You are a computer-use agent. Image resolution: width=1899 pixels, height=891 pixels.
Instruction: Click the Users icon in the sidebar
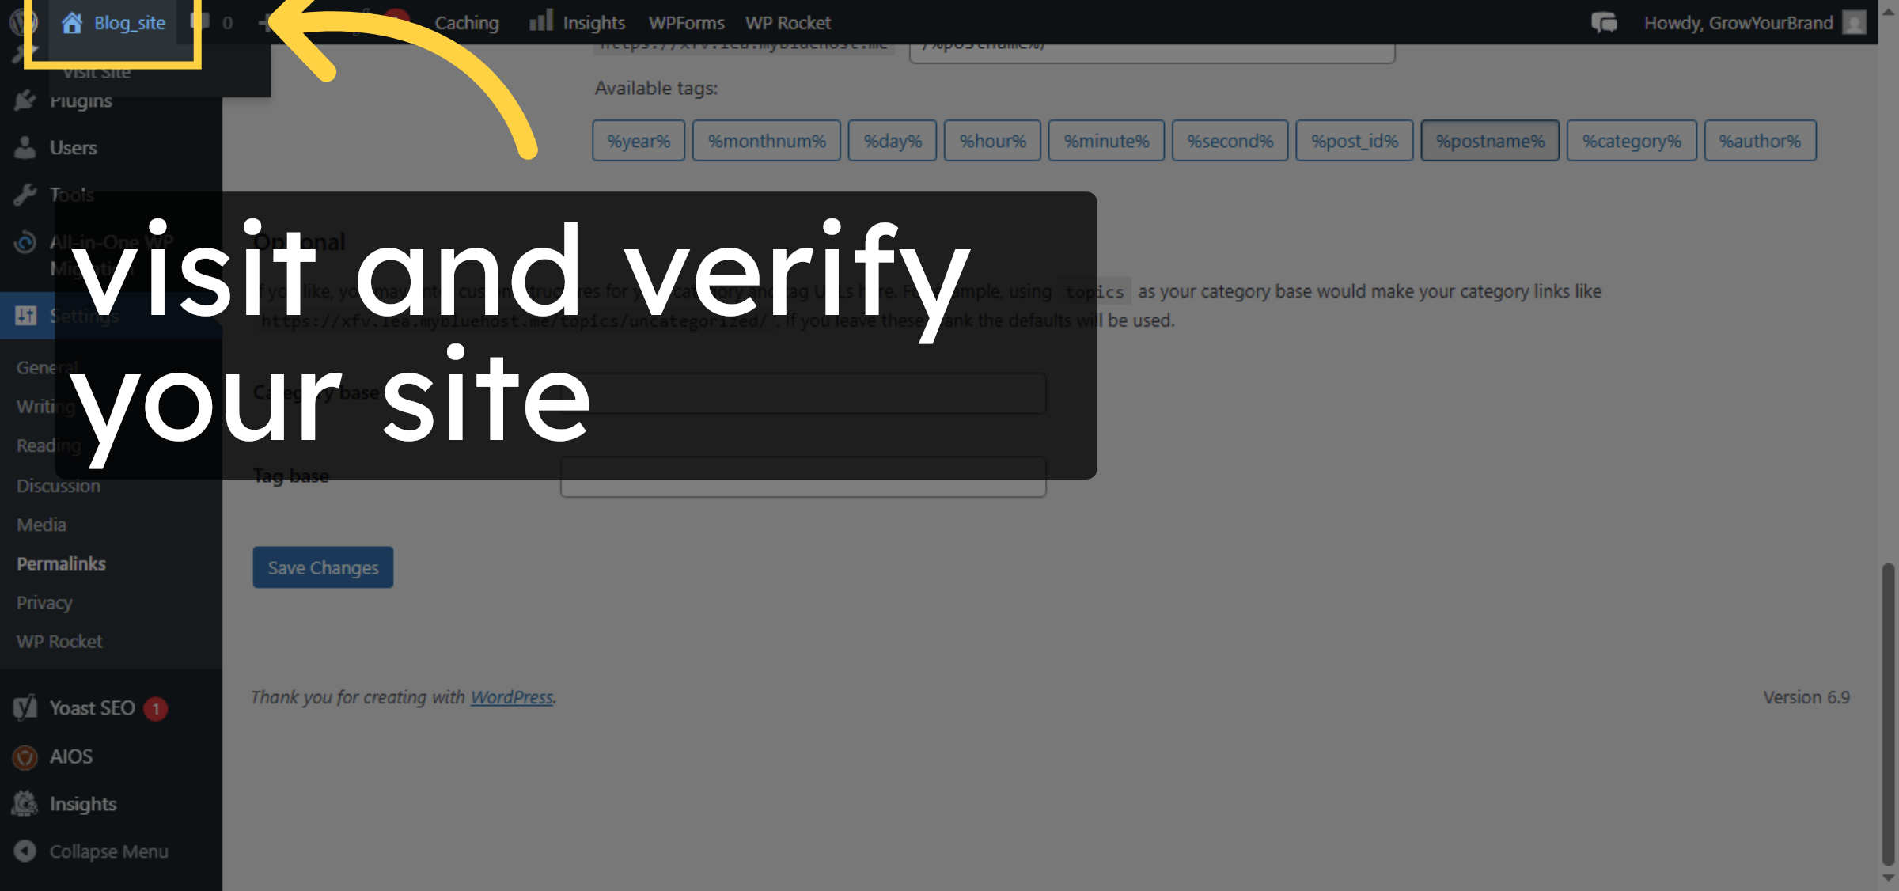click(x=25, y=147)
